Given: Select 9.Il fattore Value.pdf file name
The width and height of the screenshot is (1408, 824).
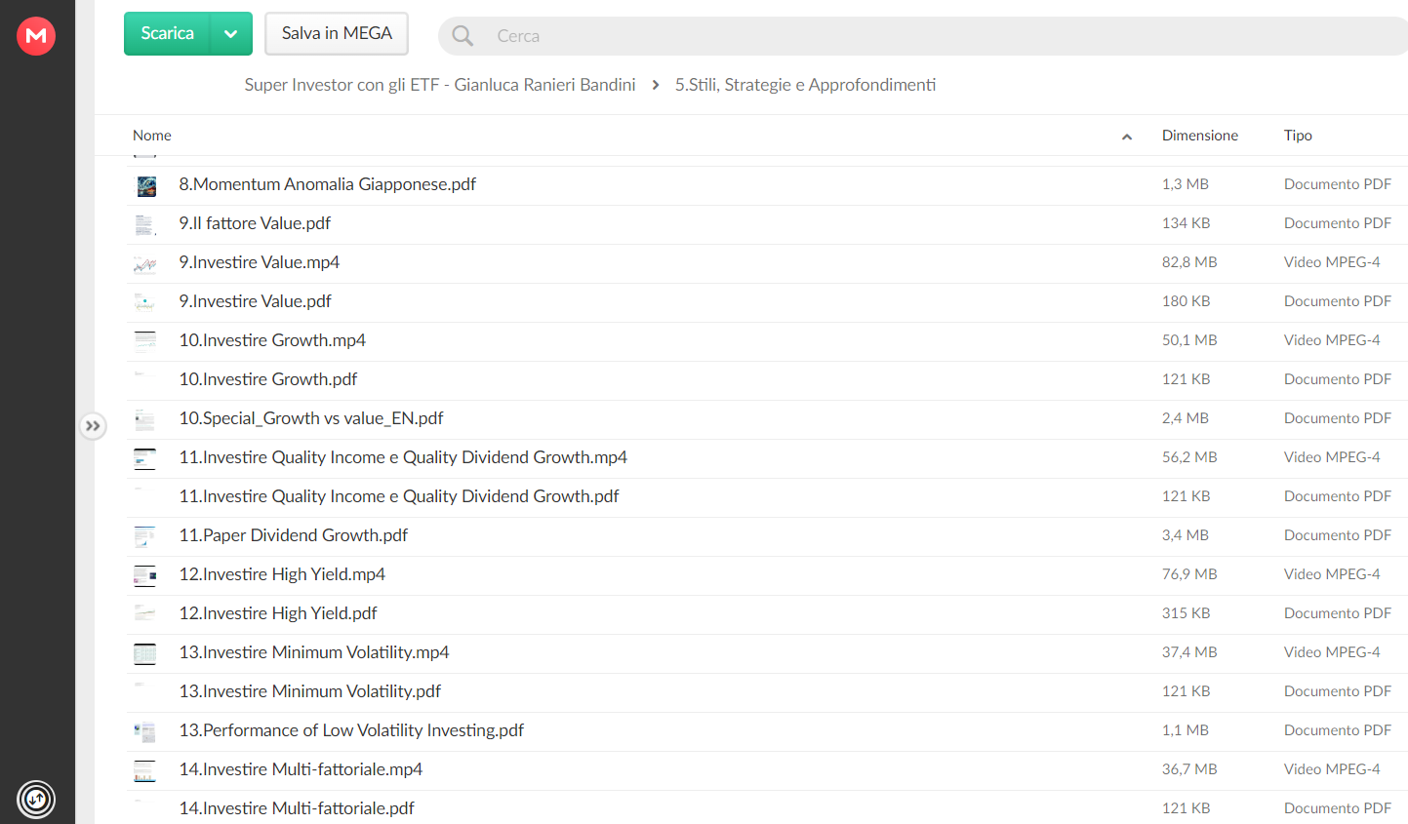Looking at the screenshot, I should click(255, 223).
